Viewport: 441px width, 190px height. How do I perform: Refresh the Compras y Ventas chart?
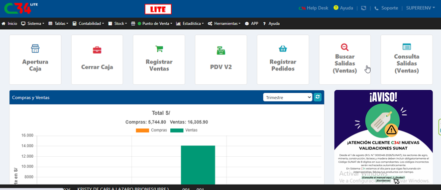point(318,97)
